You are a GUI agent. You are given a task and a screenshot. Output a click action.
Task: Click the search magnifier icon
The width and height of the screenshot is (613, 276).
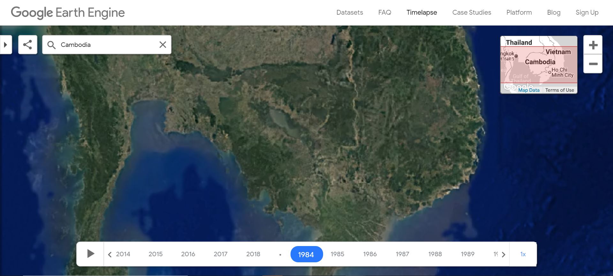pyautogui.click(x=51, y=45)
